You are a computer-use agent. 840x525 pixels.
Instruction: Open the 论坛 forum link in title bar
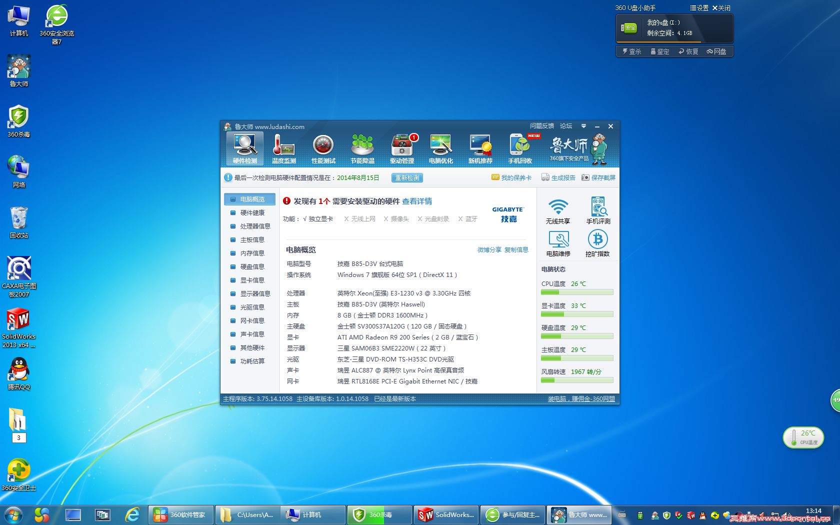pyautogui.click(x=566, y=126)
